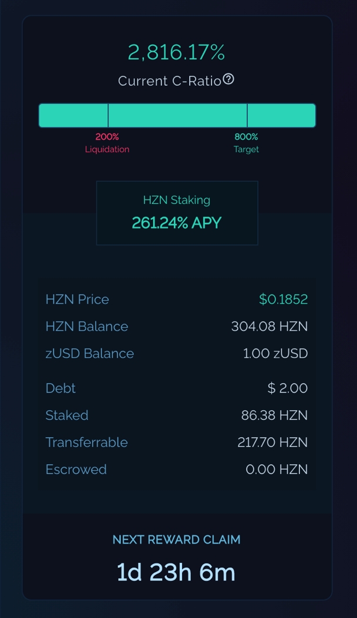
Task: Select the HZN Staking APY box
Action: click(177, 213)
